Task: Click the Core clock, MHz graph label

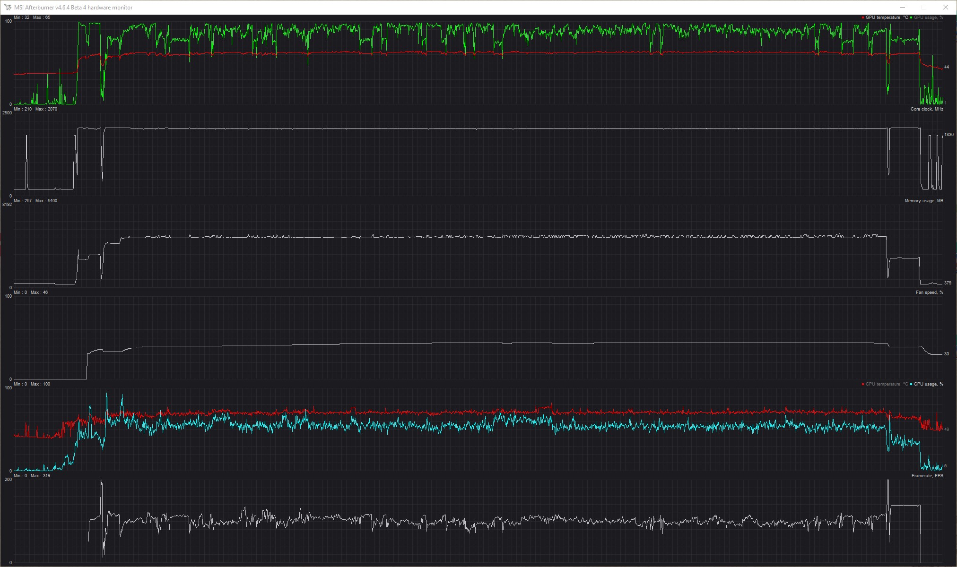Action: coord(926,109)
